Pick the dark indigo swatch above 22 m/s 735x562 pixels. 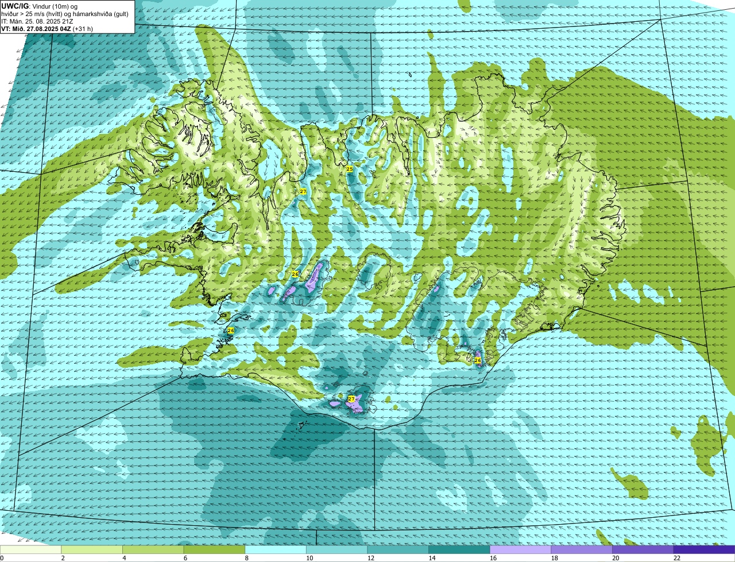[x=704, y=549]
